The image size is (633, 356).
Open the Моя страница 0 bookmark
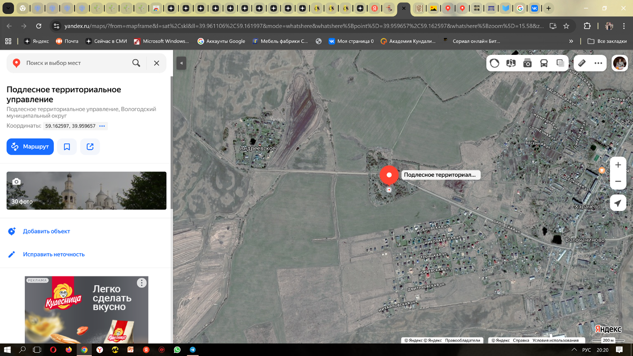[x=351, y=41]
